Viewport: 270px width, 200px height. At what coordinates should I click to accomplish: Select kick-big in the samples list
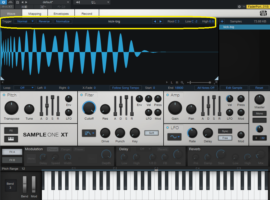tap(244, 27)
